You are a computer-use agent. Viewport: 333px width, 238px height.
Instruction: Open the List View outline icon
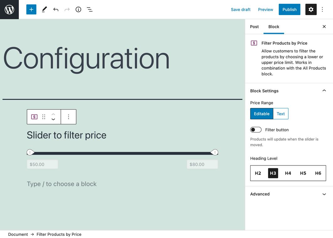click(90, 9)
